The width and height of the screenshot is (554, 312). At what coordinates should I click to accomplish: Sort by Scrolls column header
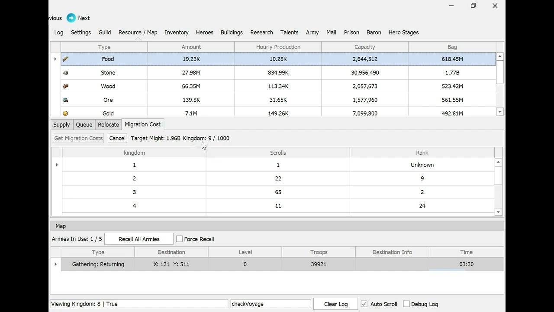[278, 153]
